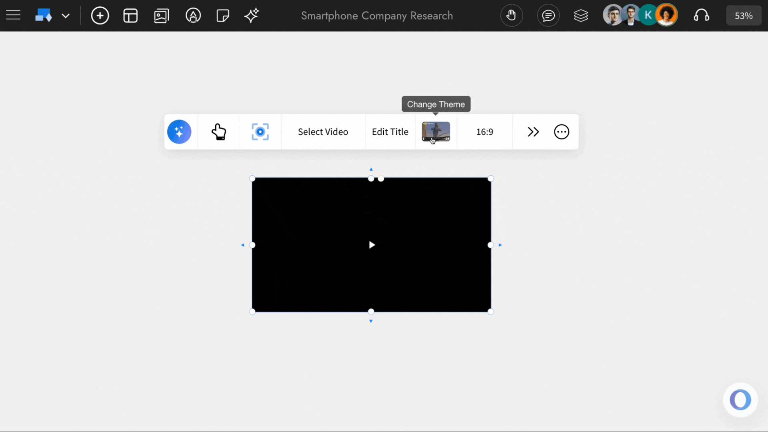Open the workspace chevron dropdown next to logo
Viewport: 768px width, 432px height.
click(x=66, y=16)
